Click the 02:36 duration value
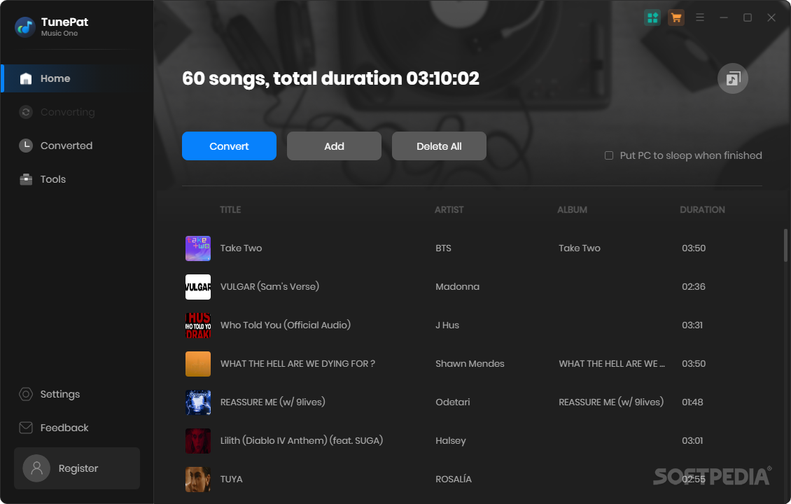Viewport: 791px width, 504px height. pyautogui.click(x=694, y=286)
